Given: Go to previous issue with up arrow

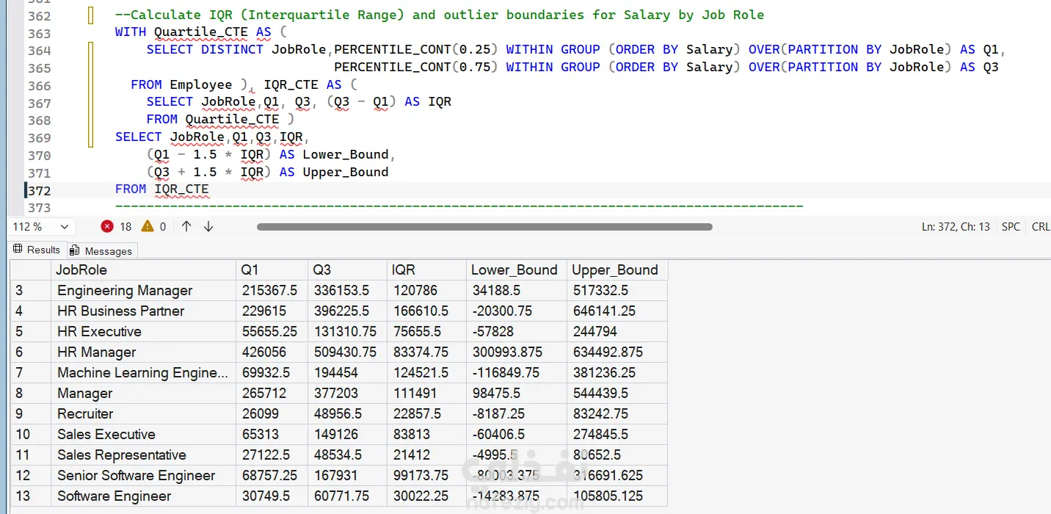Looking at the screenshot, I should point(186,226).
